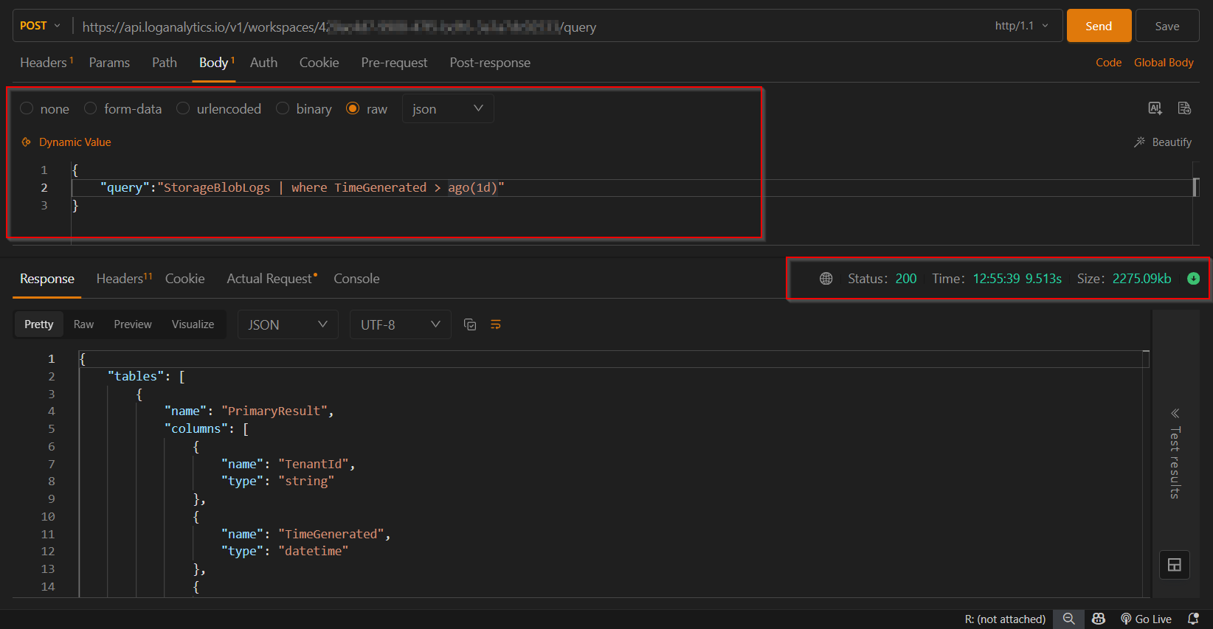Click R: (not attached) in status bar

1005,619
